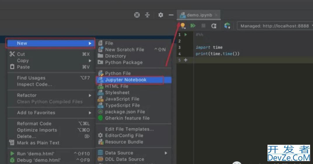Click the locate/scroll-from-source target icon
This screenshot has height=164, width=313.
click(137, 15)
